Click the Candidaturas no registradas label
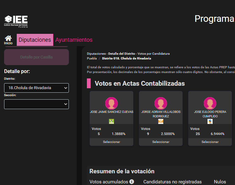 pyautogui.click(x=172, y=182)
